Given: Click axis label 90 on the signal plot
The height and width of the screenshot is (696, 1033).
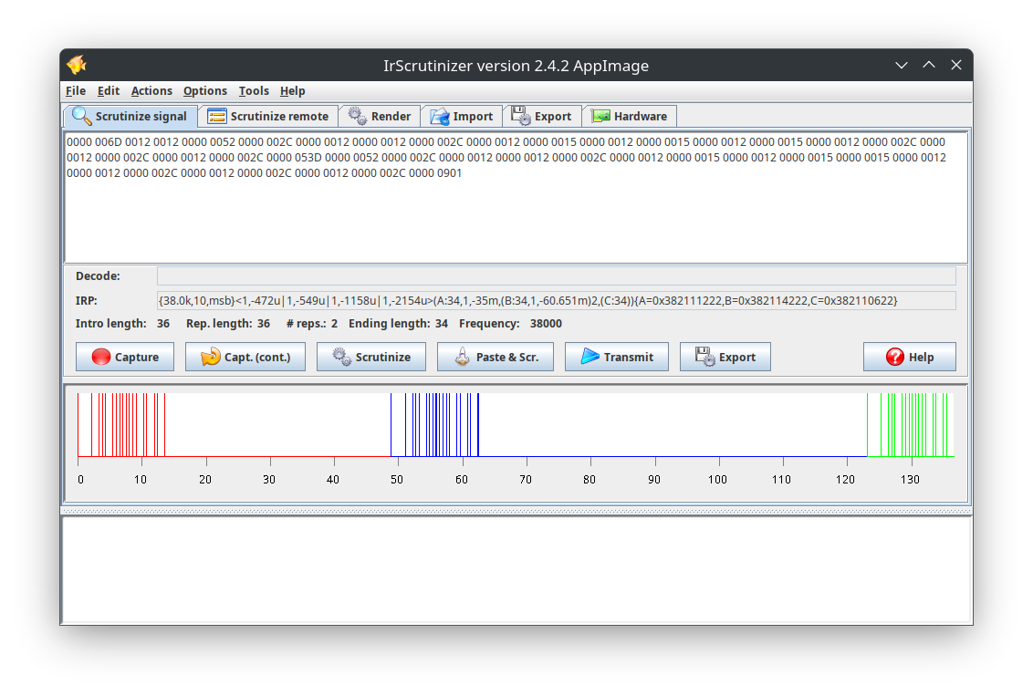Looking at the screenshot, I should point(653,480).
